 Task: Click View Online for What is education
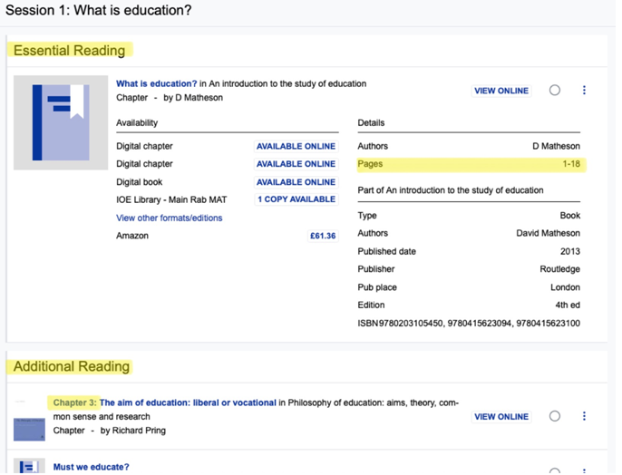[501, 91]
